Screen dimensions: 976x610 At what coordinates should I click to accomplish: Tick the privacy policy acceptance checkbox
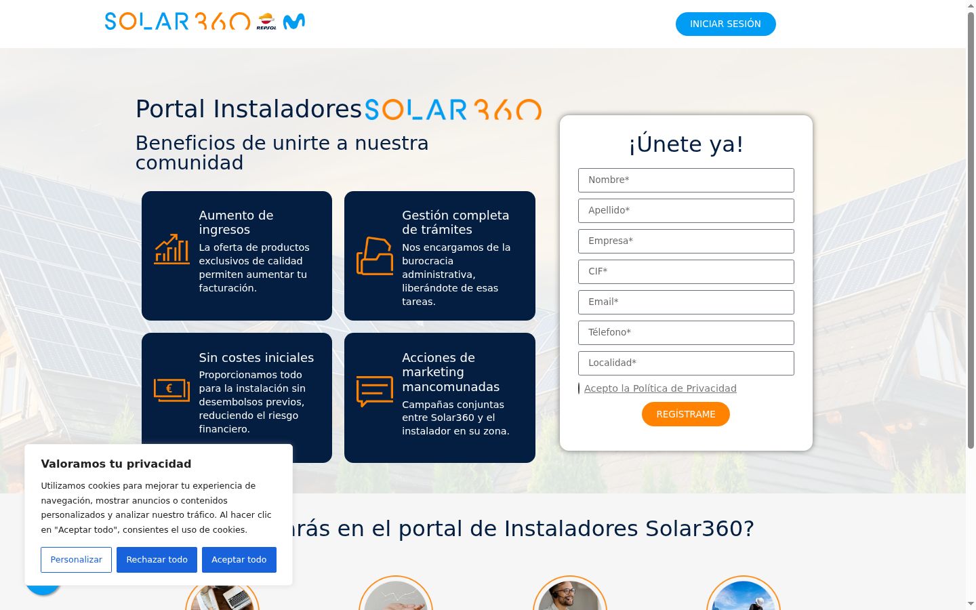[579, 388]
